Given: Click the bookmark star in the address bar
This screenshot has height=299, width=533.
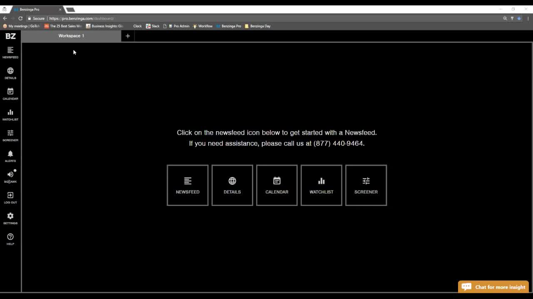Looking at the screenshot, I should [x=519, y=18].
